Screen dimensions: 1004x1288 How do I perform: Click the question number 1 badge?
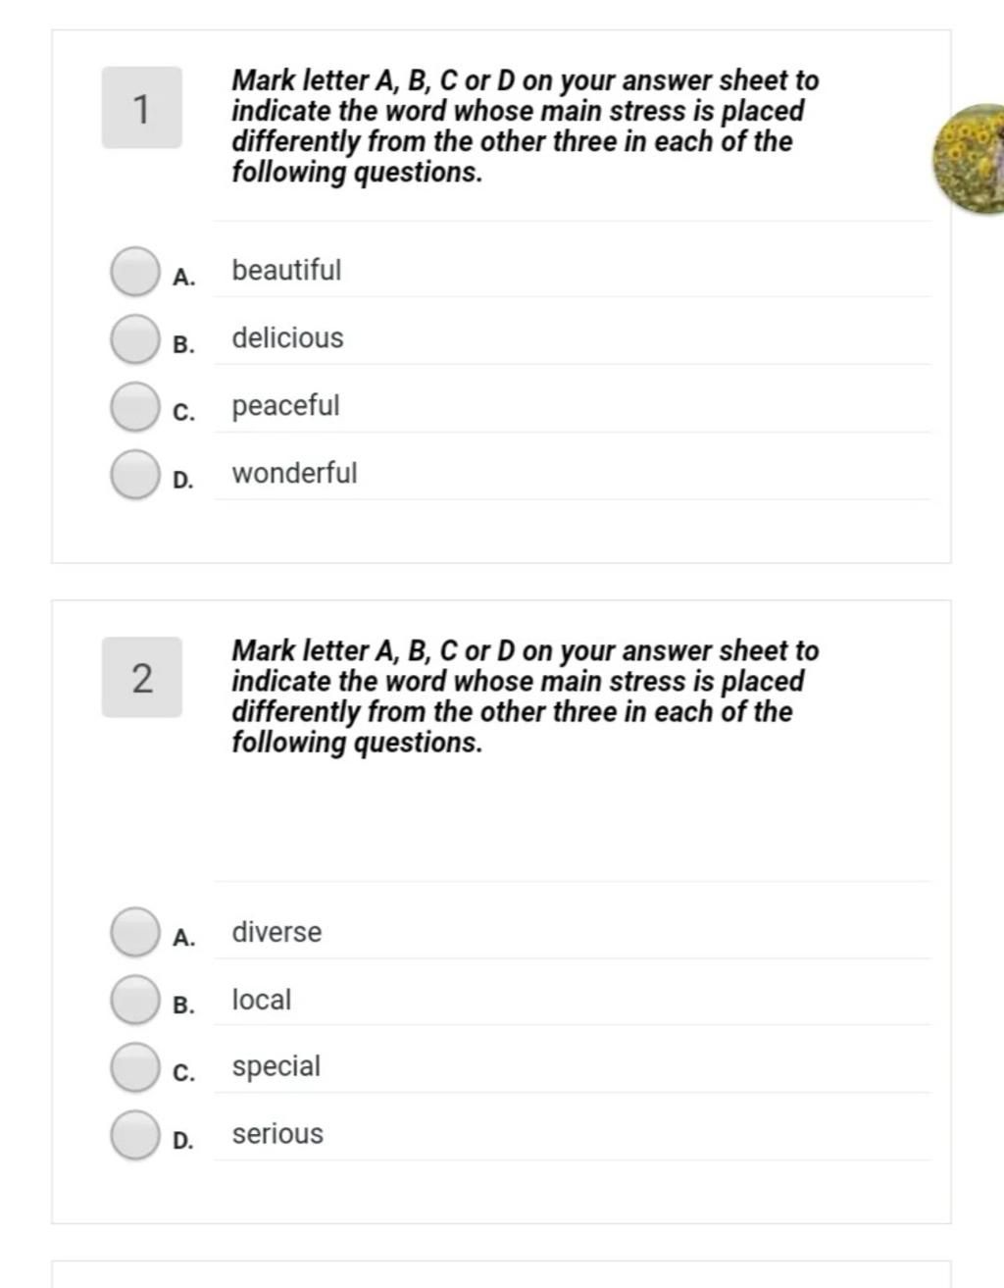pyautogui.click(x=142, y=108)
